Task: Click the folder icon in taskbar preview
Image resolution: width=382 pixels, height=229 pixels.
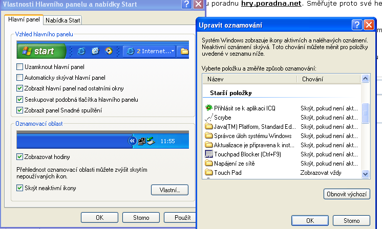Action: tap(184, 51)
